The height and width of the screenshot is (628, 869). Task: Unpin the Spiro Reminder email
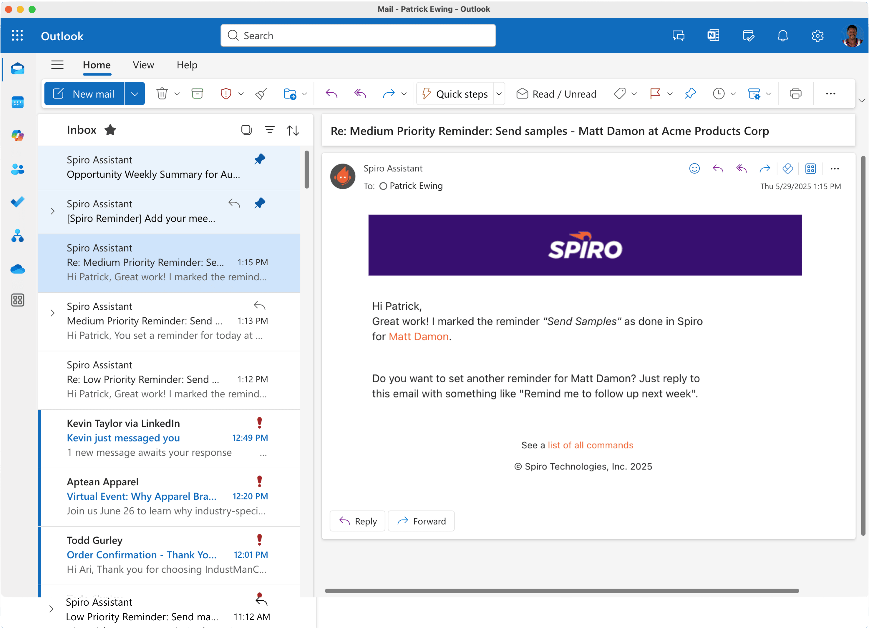click(x=260, y=203)
